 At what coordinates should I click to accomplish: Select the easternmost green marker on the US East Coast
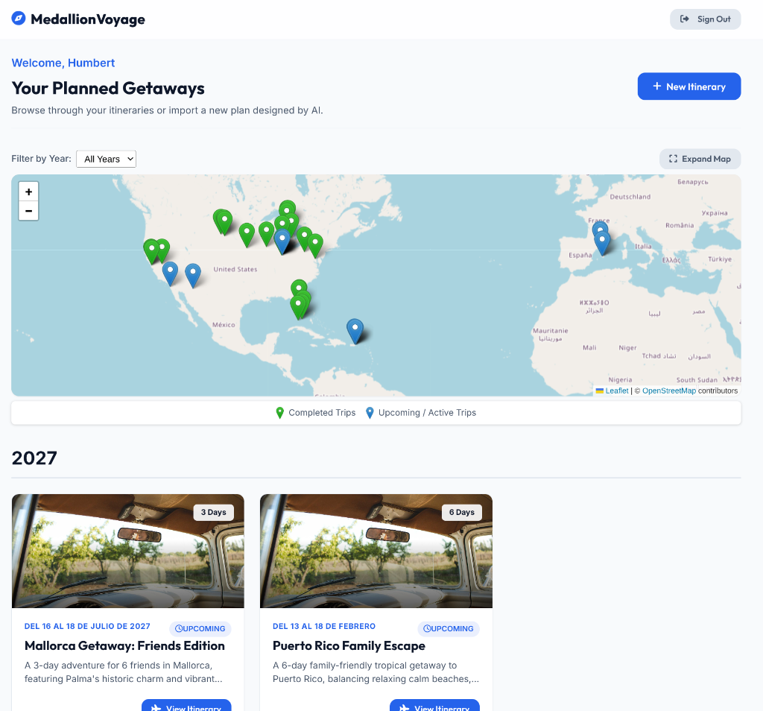click(x=315, y=246)
